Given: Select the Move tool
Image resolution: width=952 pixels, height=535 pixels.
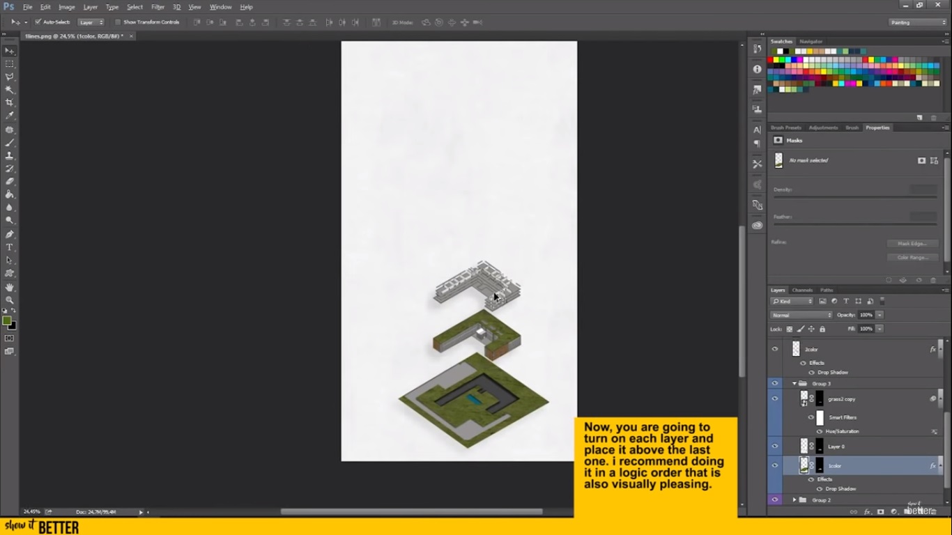Looking at the screenshot, I should point(9,50).
